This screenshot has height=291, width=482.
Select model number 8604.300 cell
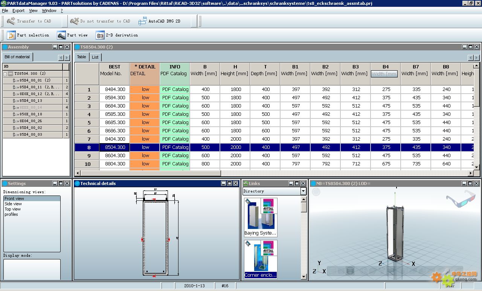click(114, 156)
